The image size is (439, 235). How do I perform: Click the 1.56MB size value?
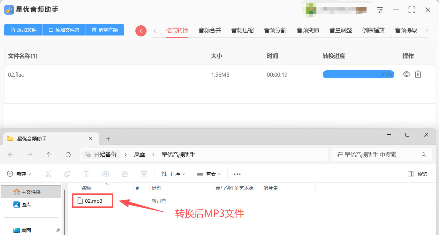(x=220, y=75)
